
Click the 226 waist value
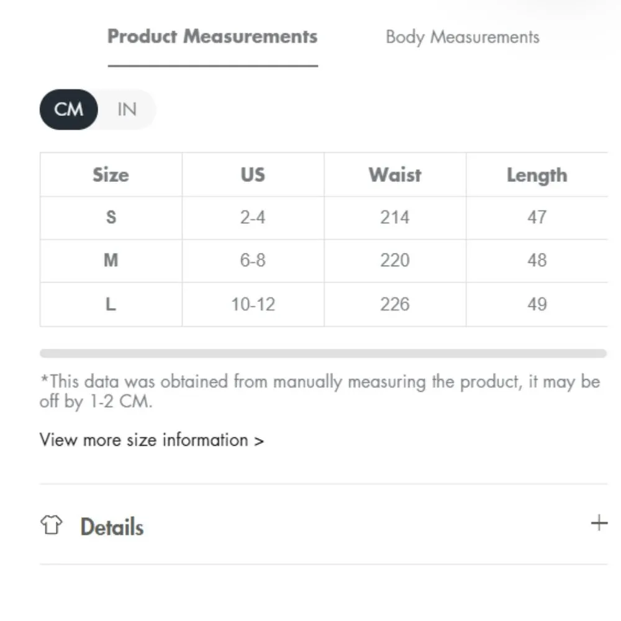point(395,304)
